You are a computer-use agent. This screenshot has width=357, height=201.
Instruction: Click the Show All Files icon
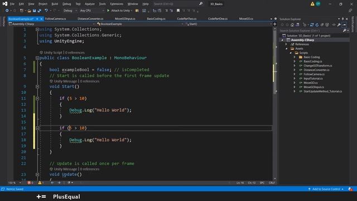pyautogui.click(x=327, y=25)
